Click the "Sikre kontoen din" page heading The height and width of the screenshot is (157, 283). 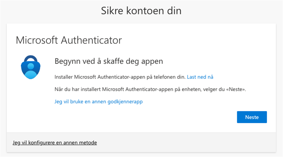[x=141, y=11]
